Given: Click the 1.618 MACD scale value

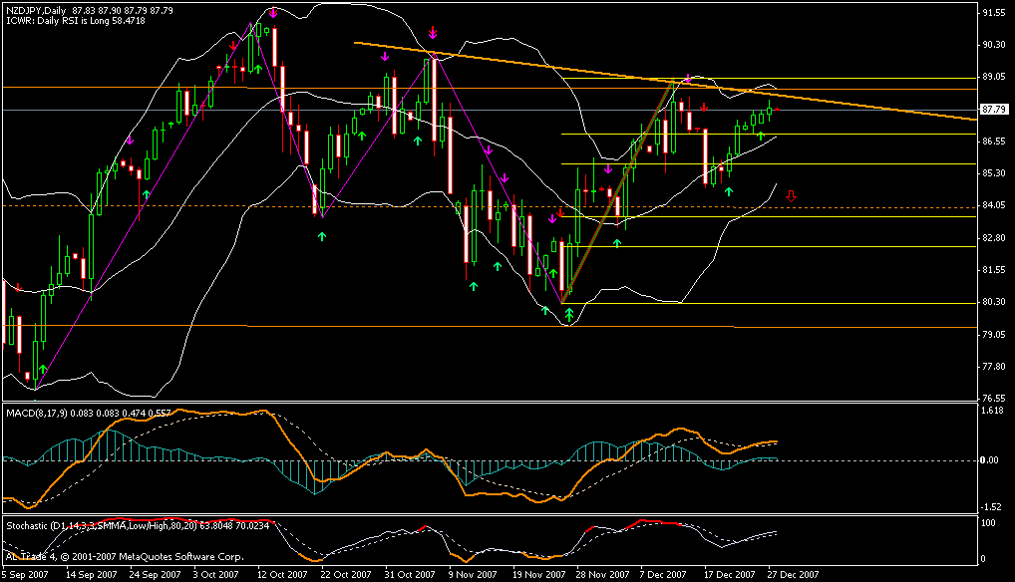Looking at the screenshot, I should point(992,410).
